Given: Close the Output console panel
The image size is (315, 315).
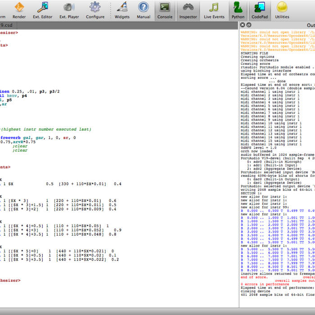Looking at the screenshot, I should pyautogui.click(x=243, y=25).
